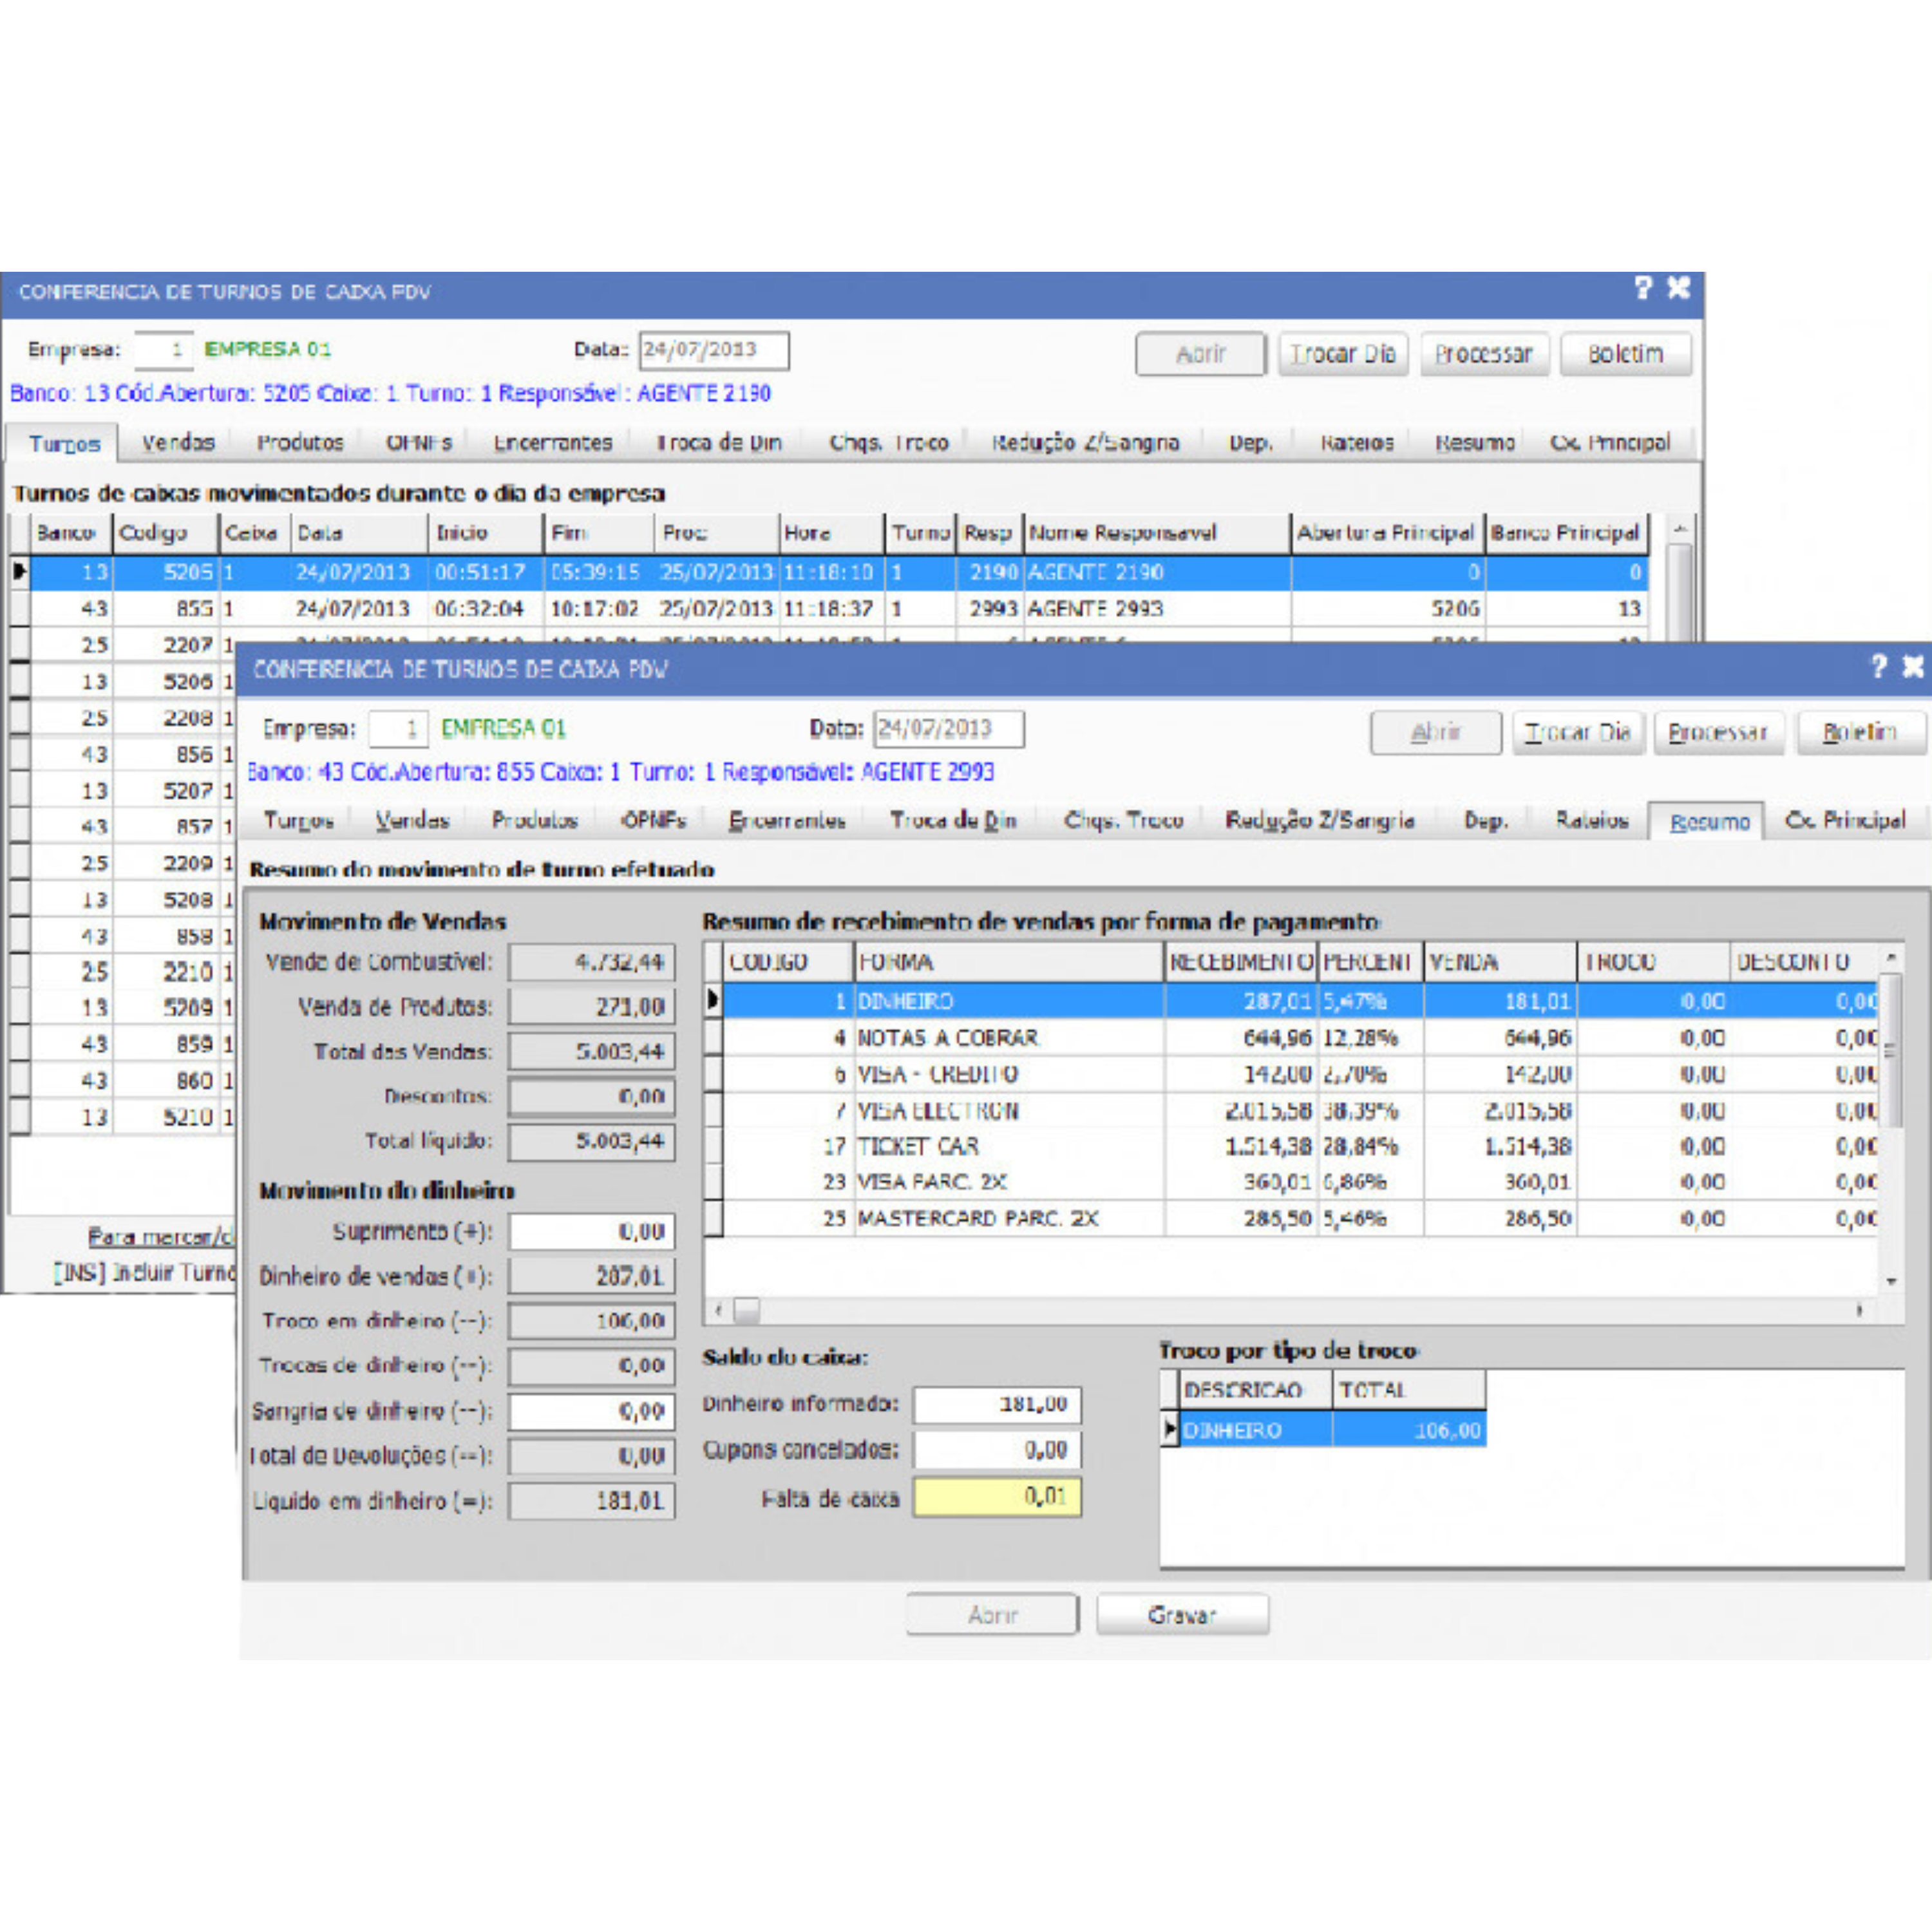Open the Resumo tab in front window
Screen dimensions: 1932x1932
(x=1709, y=821)
